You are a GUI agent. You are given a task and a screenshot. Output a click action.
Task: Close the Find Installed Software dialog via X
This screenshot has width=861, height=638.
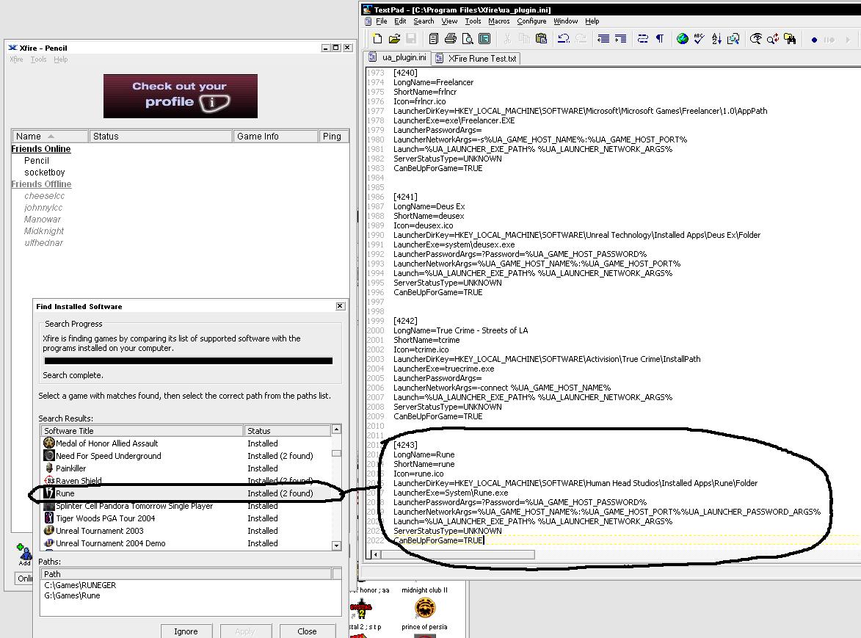pyautogui.click(x=340, y=306)
